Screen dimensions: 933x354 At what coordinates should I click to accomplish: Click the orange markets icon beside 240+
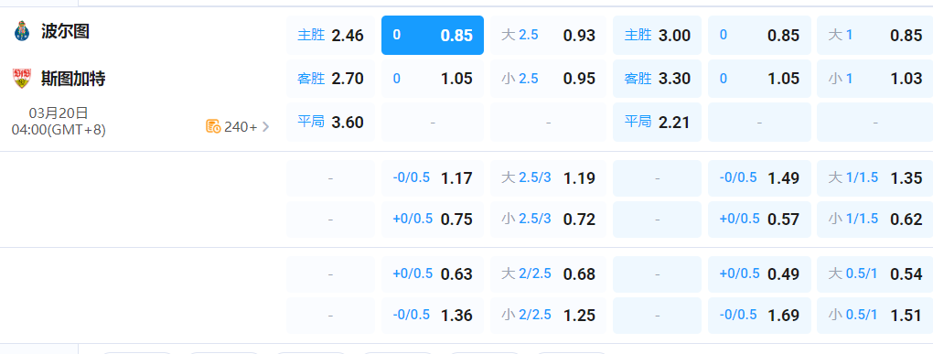[x=213, y=126]
